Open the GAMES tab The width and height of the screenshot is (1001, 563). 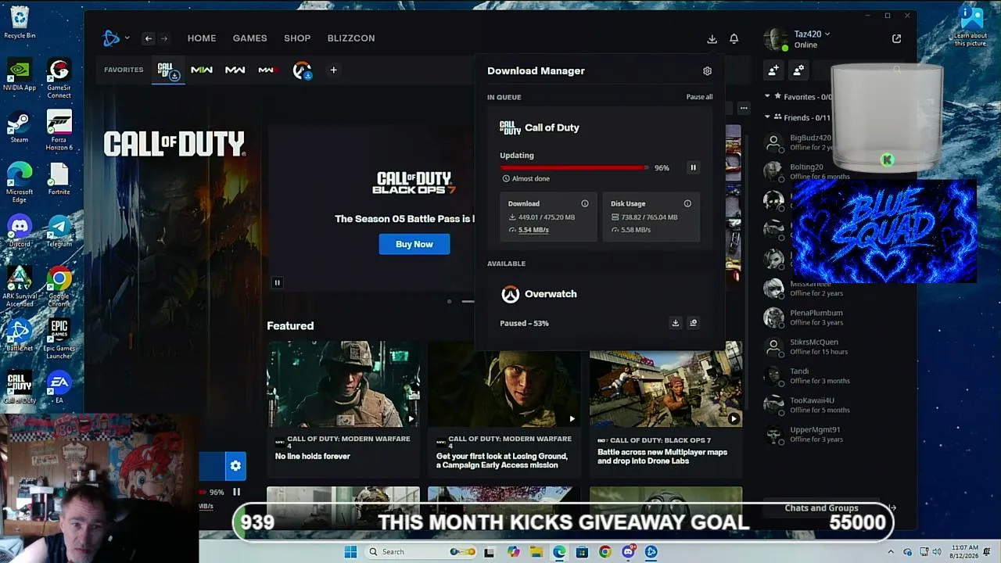(249, 38)
